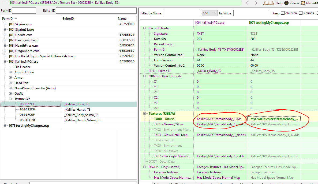Expand the [04] Dragonborn.esm node
This screenshot has width=318, height=184.
tap(5, 51)
